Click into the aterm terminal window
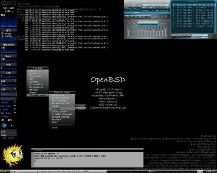Screen dimensions: 217x173 (89, 160)
